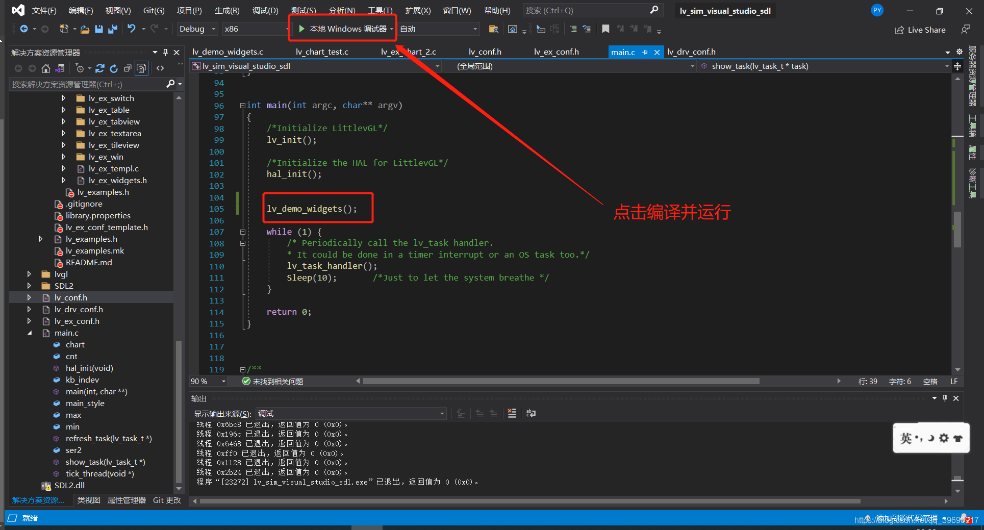Select hal_init(void) under main.c
Viewport: 984px width, 530px height.
pos(89,368)
